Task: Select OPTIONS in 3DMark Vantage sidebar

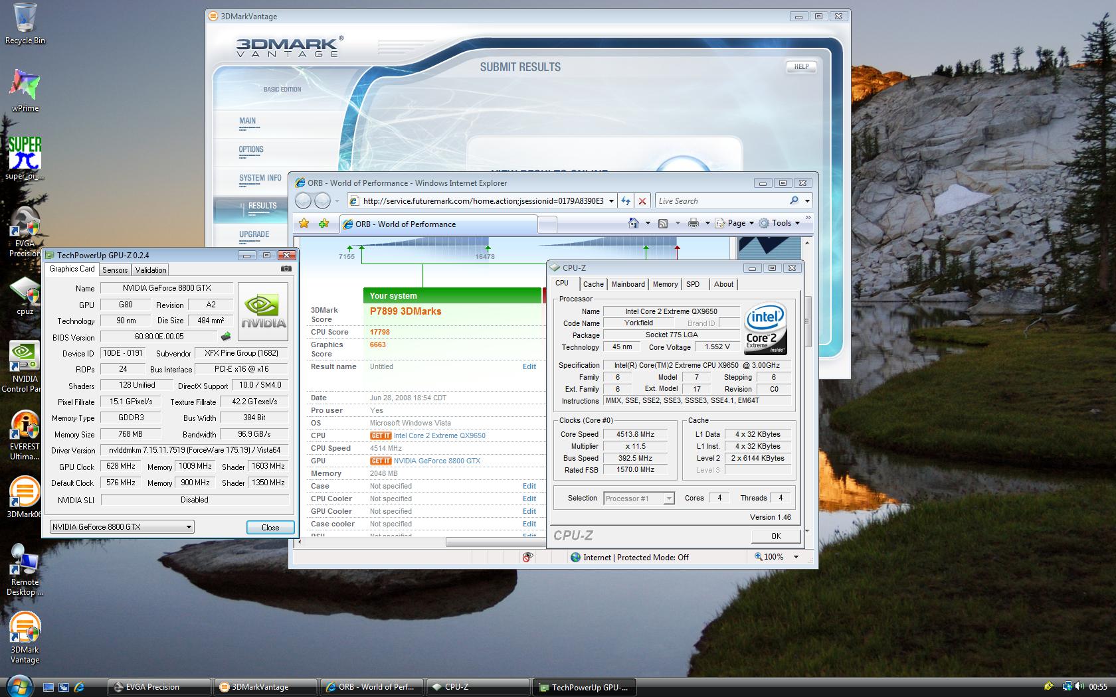Action: (x=251, y=149)
